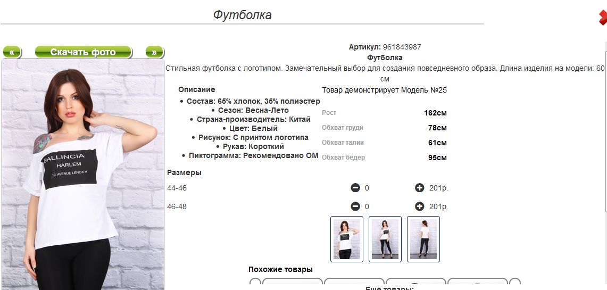The width and height of the screenshot is (607, 290).
Task: Click the Рисунок: С принтом логотипа line
Action: [x=254, y=137]
